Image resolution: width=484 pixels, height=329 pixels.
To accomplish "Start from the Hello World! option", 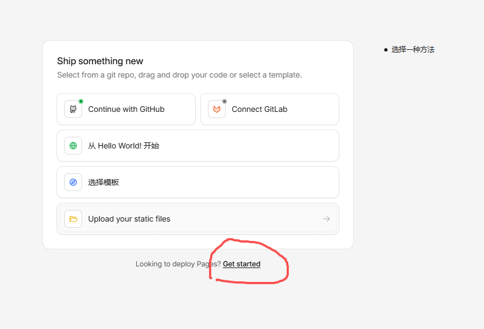I will click(x=124, y=146).
